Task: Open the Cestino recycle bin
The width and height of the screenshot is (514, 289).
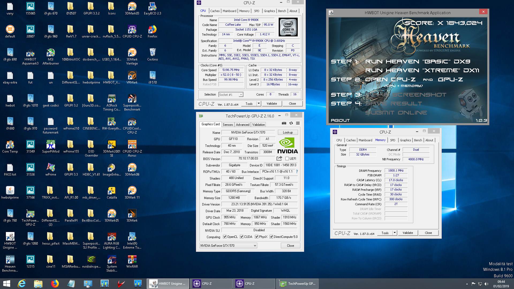Action: pyautogui.click(x=152, y=55)
